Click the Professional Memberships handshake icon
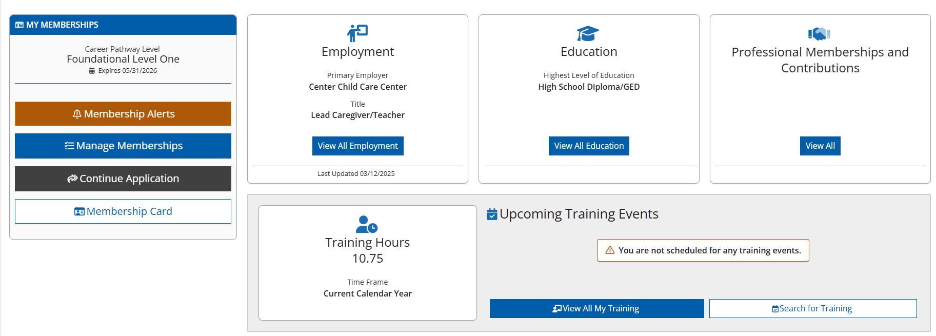 820,34
